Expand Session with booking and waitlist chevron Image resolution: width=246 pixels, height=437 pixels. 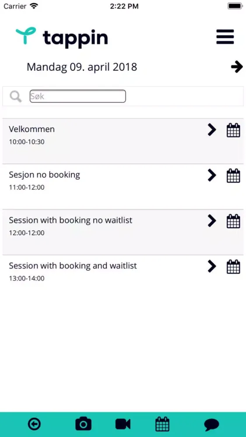coord(212,267)
